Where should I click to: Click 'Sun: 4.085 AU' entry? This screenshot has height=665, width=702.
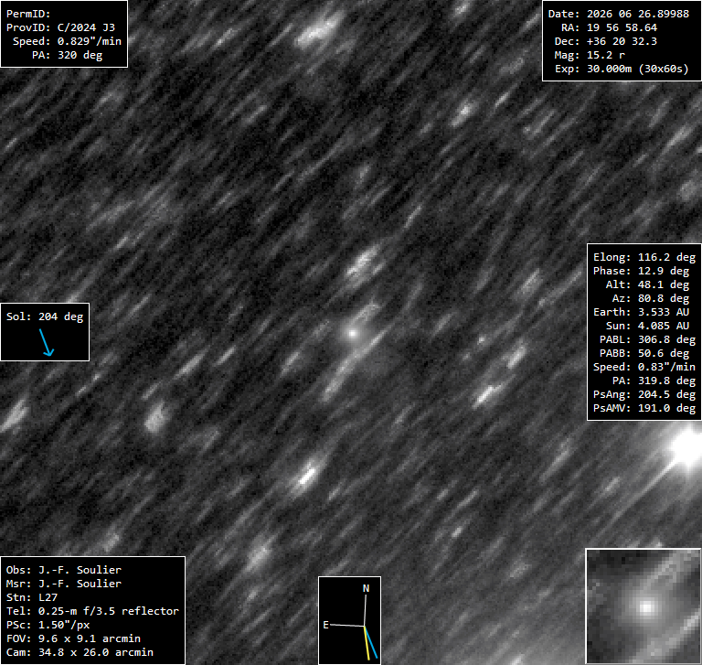point(647,326)
